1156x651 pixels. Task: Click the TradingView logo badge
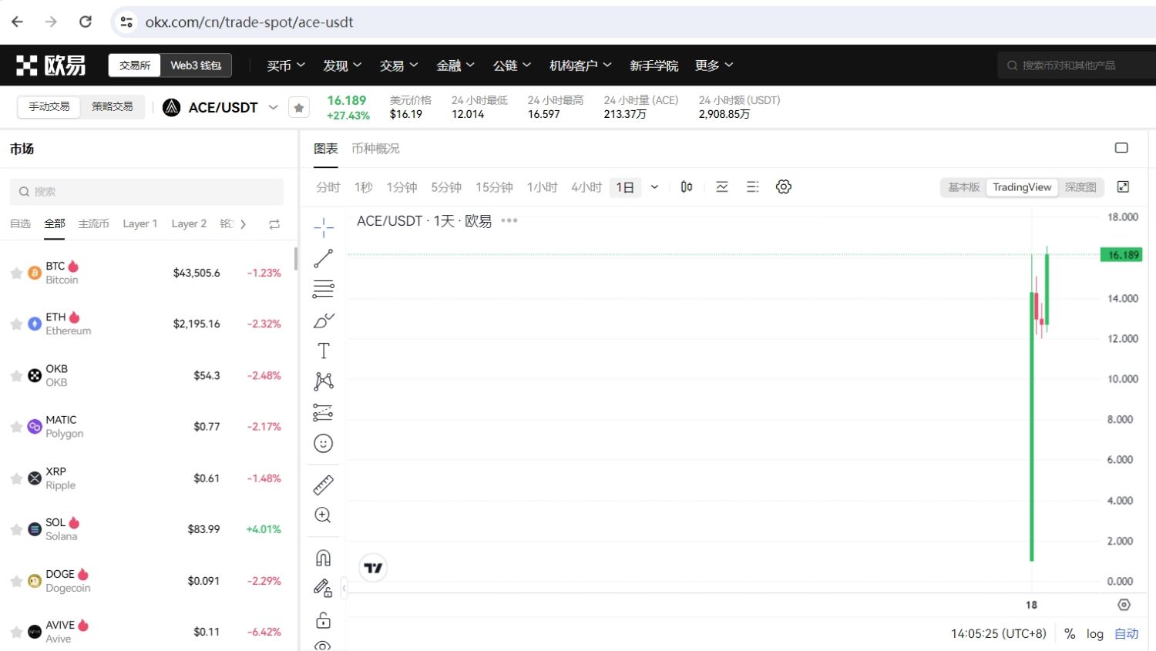point(373,568)
